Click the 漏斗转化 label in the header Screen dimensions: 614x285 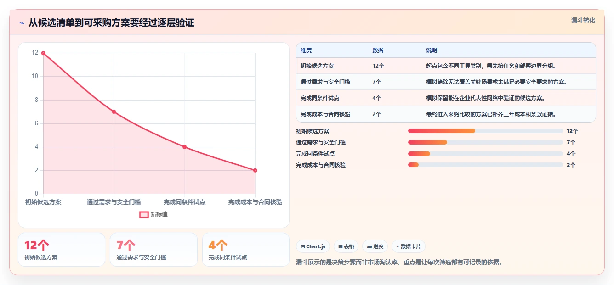click(583, 20)
